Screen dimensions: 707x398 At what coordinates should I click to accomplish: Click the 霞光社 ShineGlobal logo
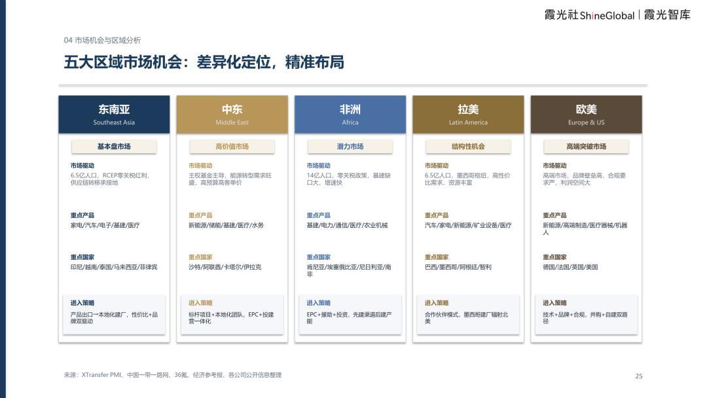tap(589, 15)
